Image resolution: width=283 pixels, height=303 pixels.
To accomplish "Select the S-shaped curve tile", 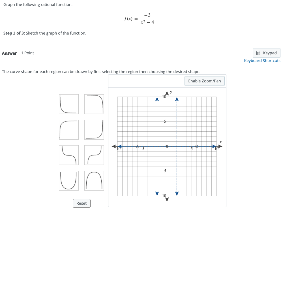I will (x=94, y=155).
